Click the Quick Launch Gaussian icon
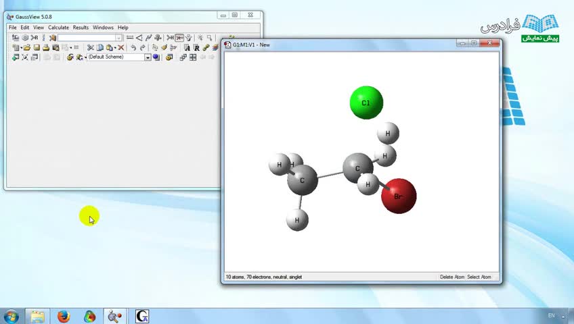The width and height of the screenshot is (574, 324). pos(79,57)
